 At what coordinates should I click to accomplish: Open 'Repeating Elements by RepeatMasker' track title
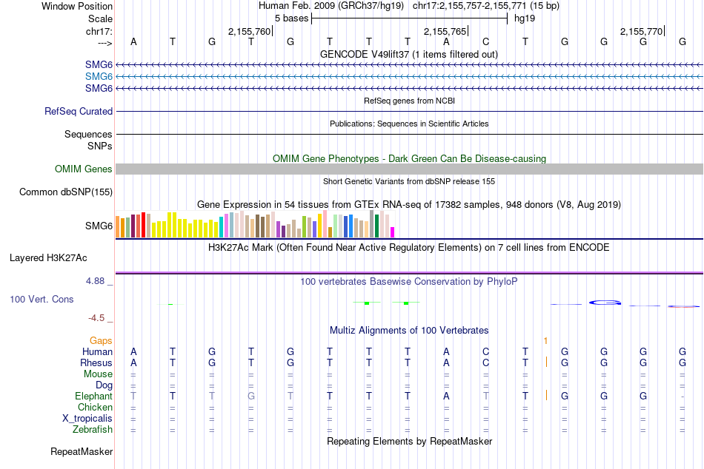(409, 442)
